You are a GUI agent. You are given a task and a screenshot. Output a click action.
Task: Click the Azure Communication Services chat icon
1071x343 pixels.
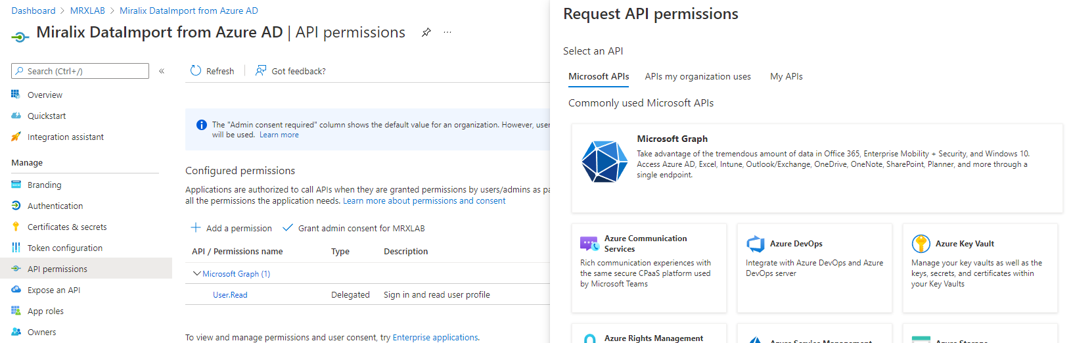pos(589,244)
